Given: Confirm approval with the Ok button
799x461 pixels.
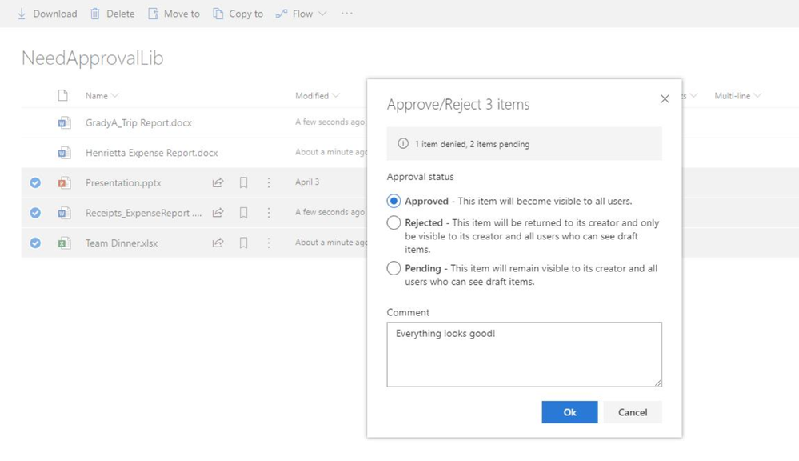Looking at the screenshot, I should tap(569, 412).
